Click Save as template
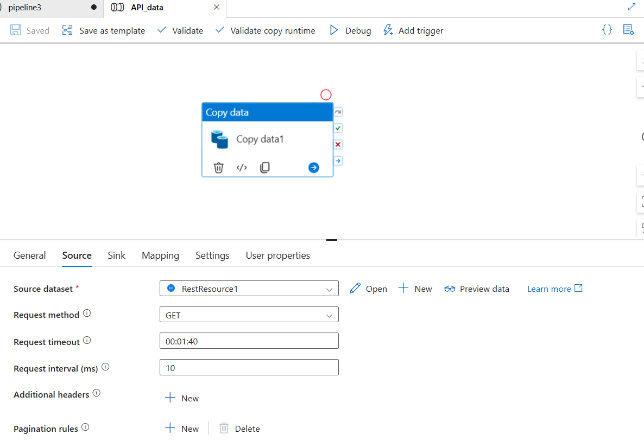644x441 pixels. point(104,30)
